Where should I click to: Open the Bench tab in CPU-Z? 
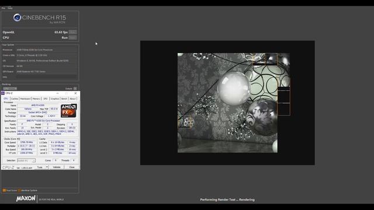[64, 99]
